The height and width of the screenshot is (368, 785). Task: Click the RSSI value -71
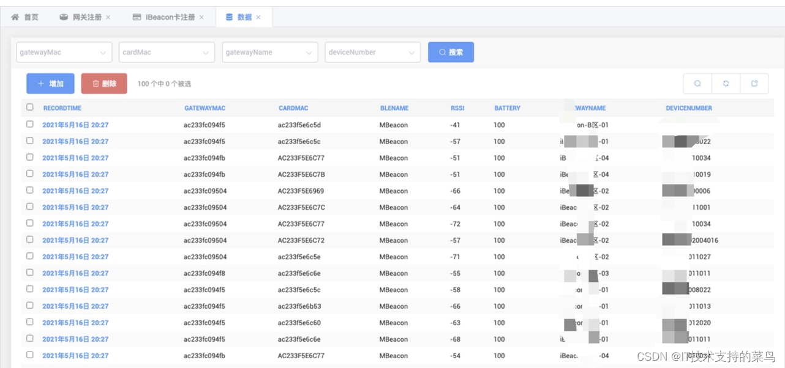455,257
